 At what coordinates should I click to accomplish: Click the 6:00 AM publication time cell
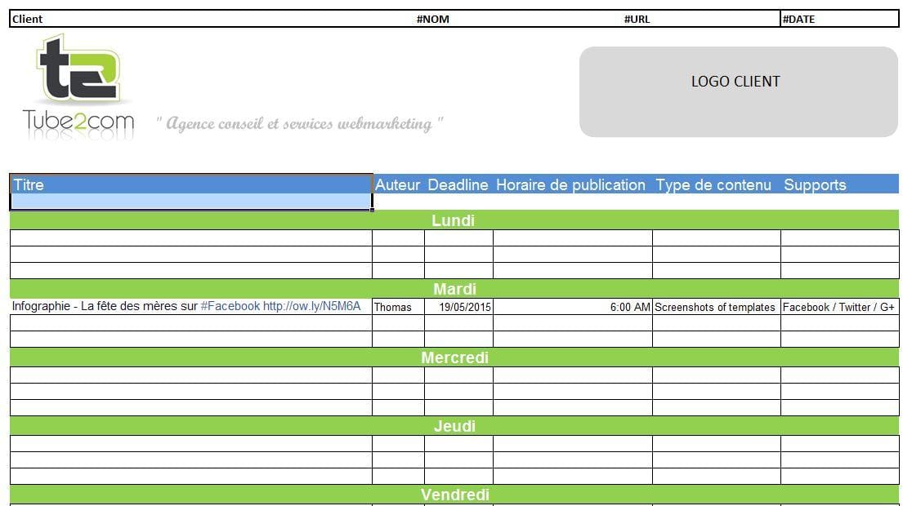tap(630, 308)
